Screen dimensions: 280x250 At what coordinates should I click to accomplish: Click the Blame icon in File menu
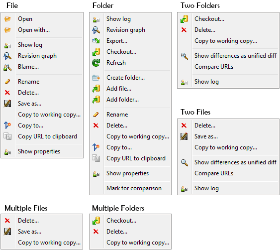pyautogui.click(x=7, y=67)
